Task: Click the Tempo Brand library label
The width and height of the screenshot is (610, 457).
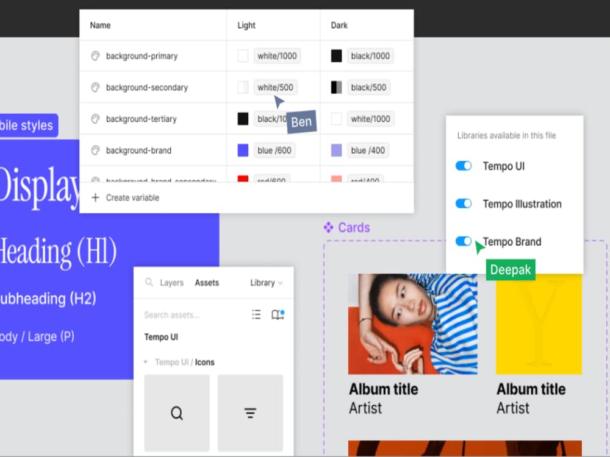Action: [512, 242]
